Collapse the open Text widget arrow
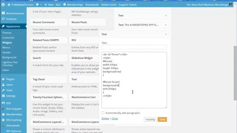237x133 pixels. 166,34
